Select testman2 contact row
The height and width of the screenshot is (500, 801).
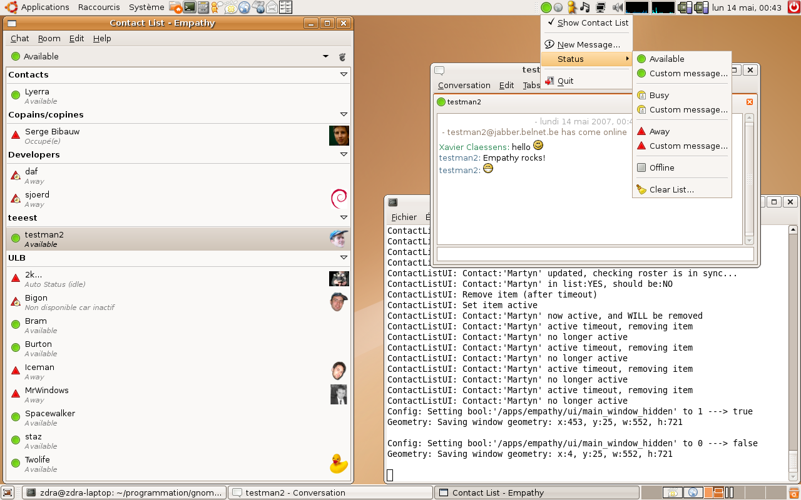tap(178, 239)
